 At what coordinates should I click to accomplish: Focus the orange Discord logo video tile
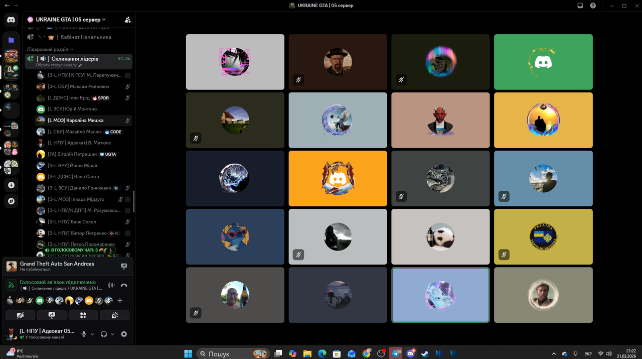(338, 178)
